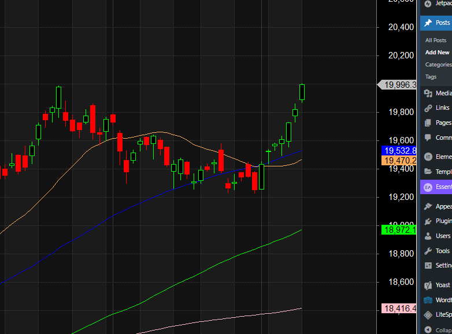Open the Users menu label
Screen dimensions: 452x334
click(443, 236)
